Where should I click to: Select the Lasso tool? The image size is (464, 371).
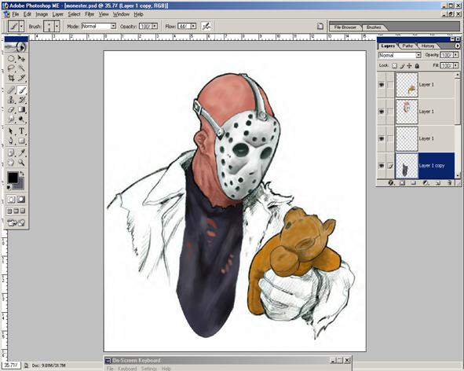coord(11,68)
